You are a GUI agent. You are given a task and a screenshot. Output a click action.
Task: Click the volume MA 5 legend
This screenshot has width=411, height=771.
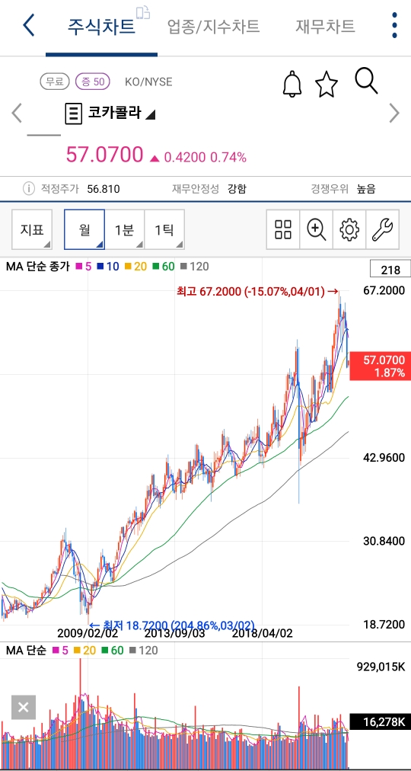[59, 651]
